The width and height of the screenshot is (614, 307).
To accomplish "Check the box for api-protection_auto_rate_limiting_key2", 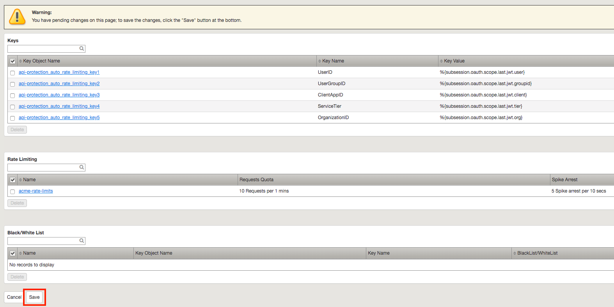I will pos(12,84).
